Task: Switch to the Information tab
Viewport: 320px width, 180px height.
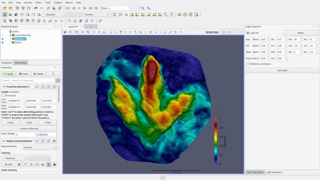Action: point(20,62)
